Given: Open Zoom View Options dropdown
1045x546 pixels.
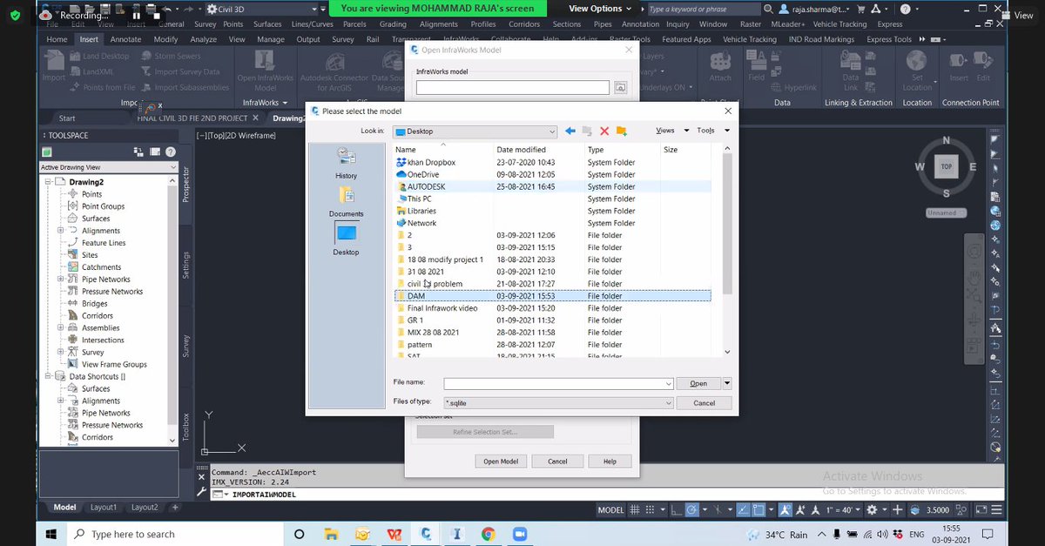Looking at the screenshot, I should pyautogui.click(x=600, y=8).
